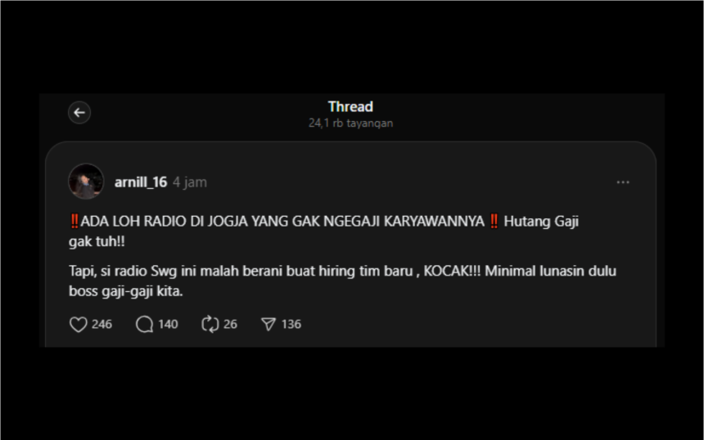The image size is (704, 440).
Task: Go back using the left arrow button
Action: pos(79,113)
